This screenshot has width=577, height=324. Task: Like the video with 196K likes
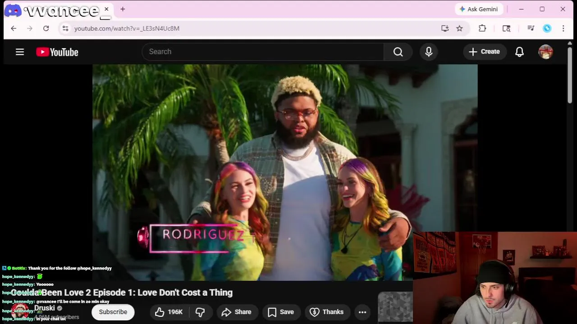(x=169, y=312)
